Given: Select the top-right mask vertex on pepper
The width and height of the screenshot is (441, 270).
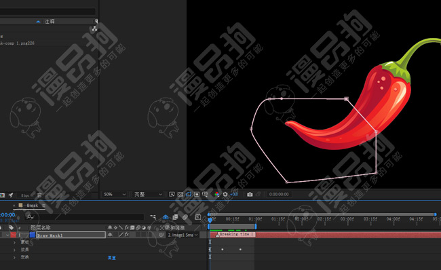Looking at the screenshot, I should [x=347, y=99].
